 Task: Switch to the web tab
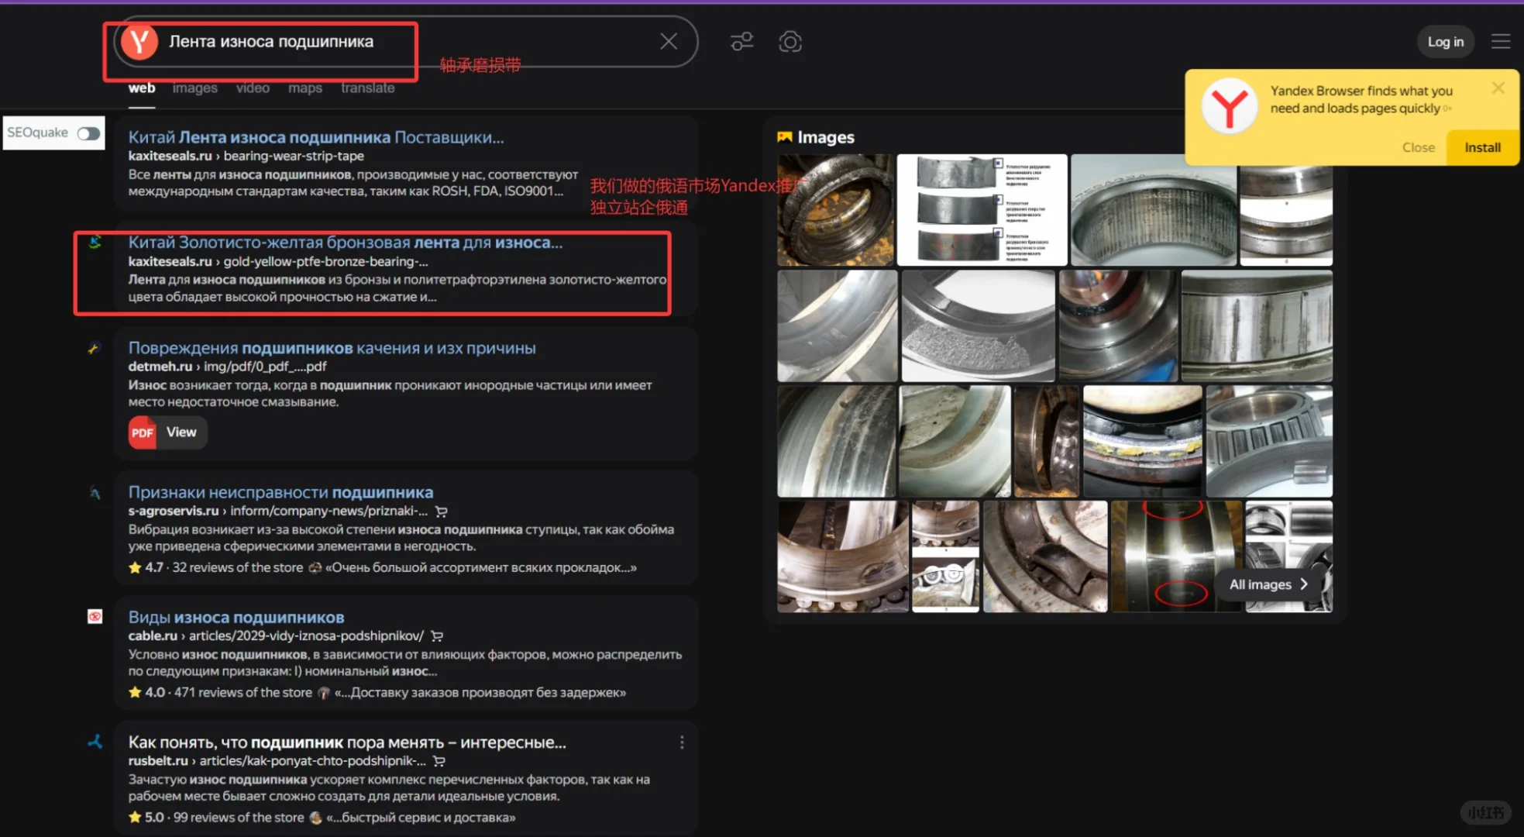click(142, 88)
